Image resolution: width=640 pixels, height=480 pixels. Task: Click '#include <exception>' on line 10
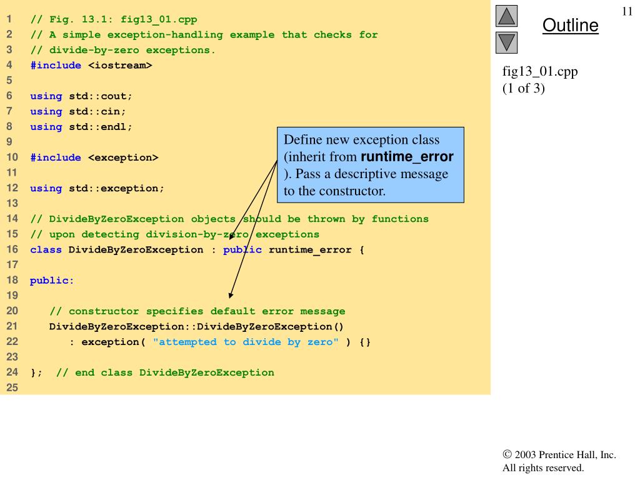tap(94, 157)
